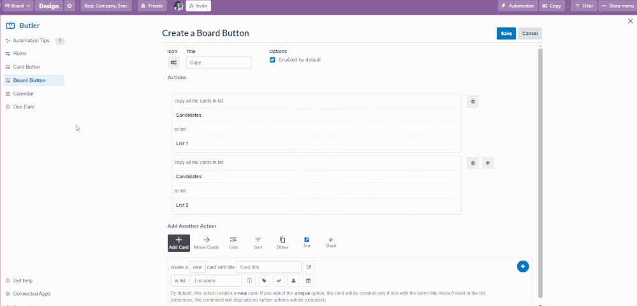
Task: Select the Slack action type
Action: click(331, 243)
